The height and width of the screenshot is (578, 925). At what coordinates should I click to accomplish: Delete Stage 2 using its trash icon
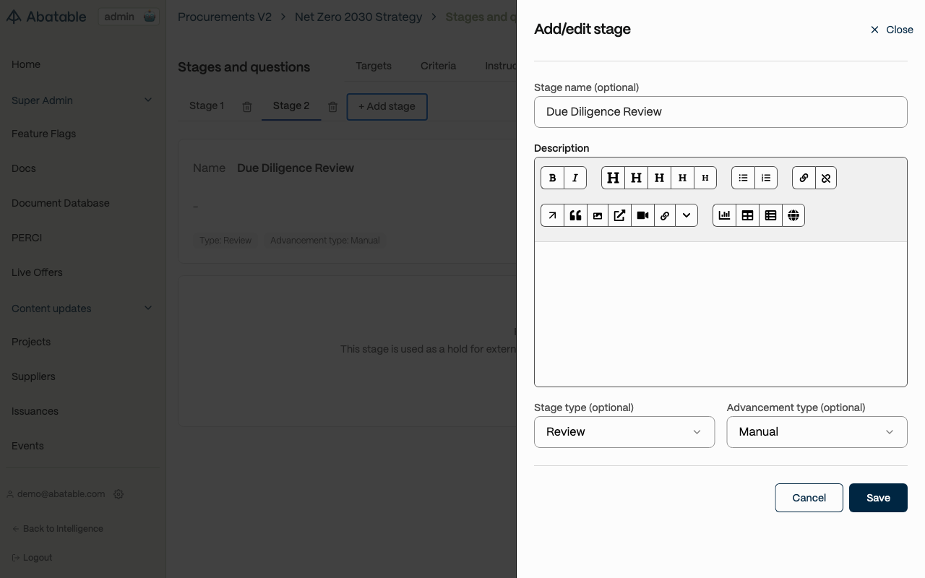pos(332,107)
